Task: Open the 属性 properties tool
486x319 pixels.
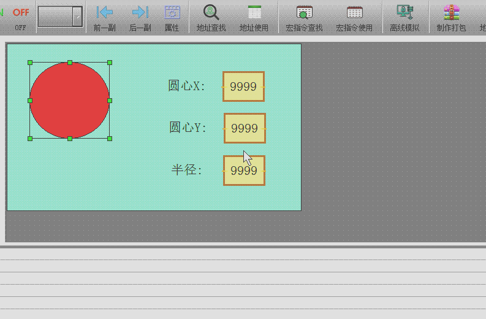Action: [172, 12]
